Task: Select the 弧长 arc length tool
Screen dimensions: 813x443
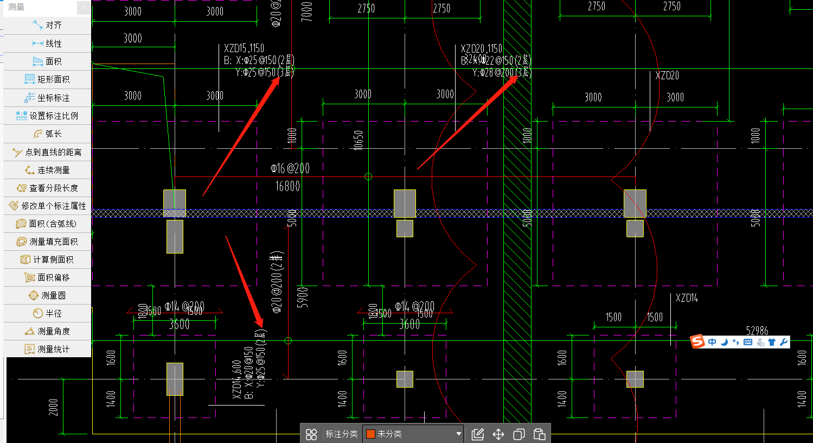Action: (47, 134)
